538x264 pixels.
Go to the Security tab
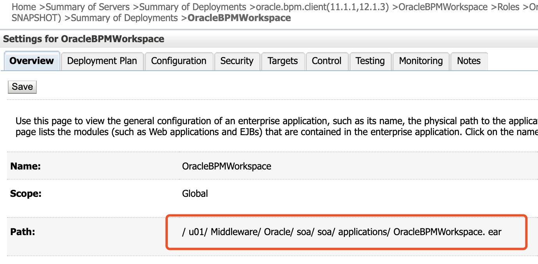[237, 61]
